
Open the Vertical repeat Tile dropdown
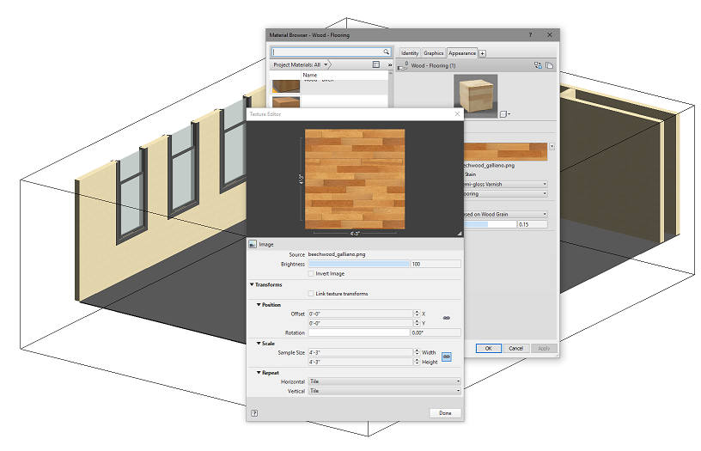coord(385,391)
